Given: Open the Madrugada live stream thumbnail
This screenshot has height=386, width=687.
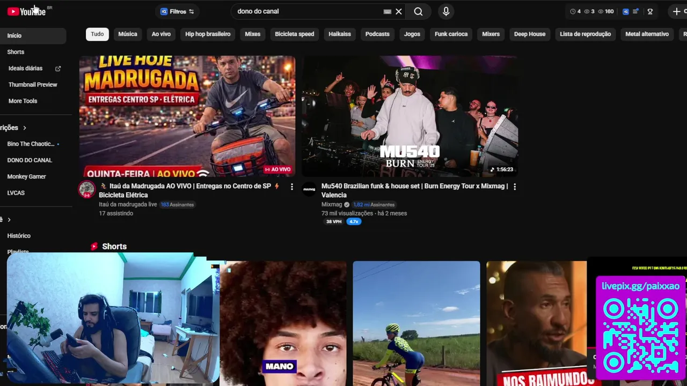Looking at the screenshot, I should click(x=187, y=116).
